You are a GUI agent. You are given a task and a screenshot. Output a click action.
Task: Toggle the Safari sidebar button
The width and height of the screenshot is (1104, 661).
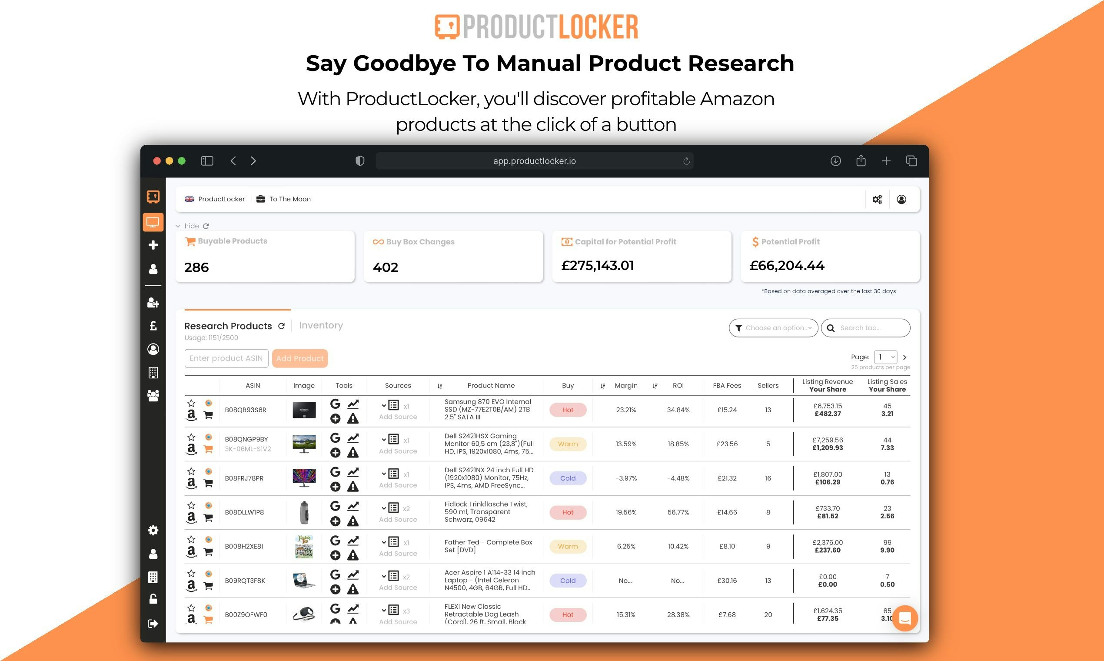tap(207, 161)
